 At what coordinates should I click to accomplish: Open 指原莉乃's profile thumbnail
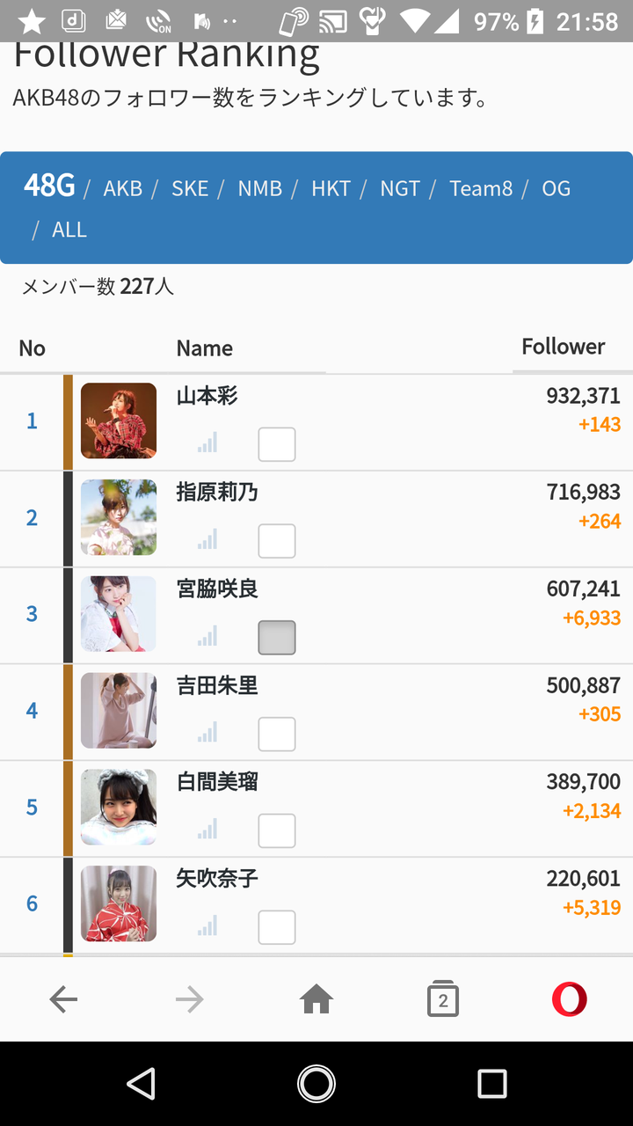pyautogui.click(x=119, y=517)
